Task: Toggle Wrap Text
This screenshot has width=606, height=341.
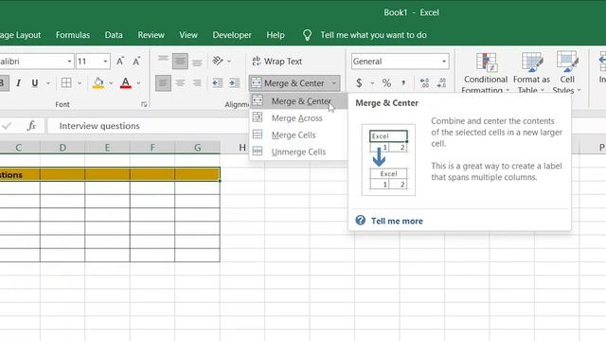Action: pos(277,61)
